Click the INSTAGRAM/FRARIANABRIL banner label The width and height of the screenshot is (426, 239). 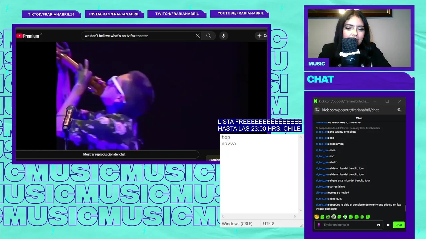pos(114,14)
